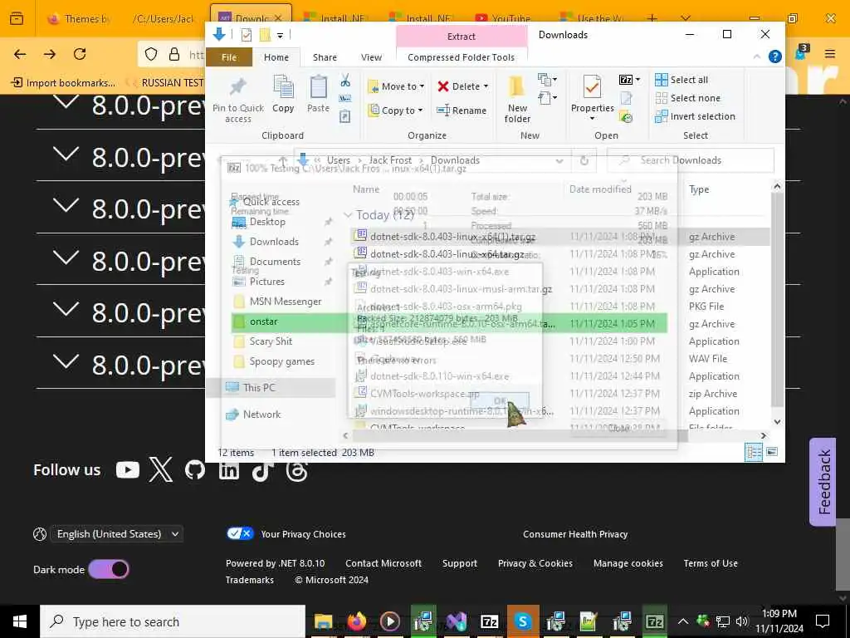
Task: Open the Compressed Folder Tools tab
Action: click(x=462, y=57)
